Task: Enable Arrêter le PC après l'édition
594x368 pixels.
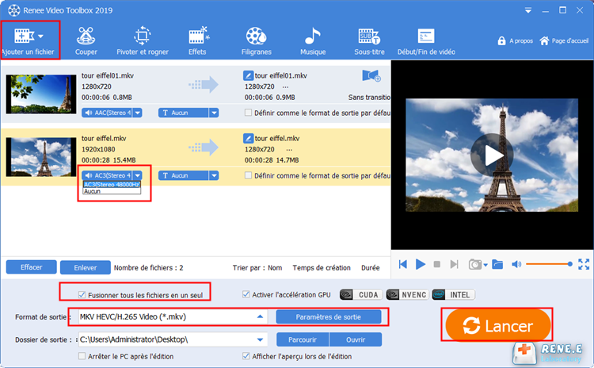Action: pyautogui.click(x=82, y=356)
